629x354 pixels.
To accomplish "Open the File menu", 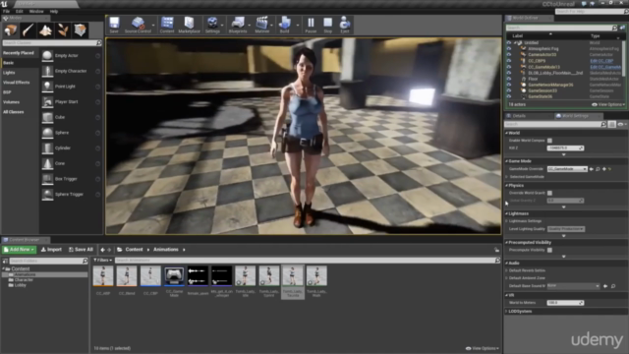I will [x=7, y=11].
